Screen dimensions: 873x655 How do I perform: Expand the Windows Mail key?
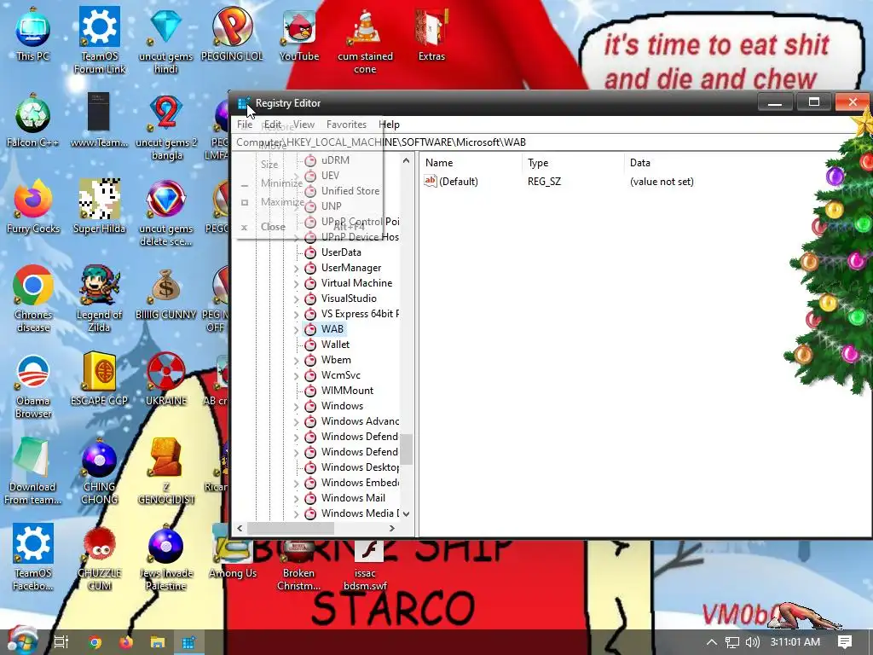pyautogui.click(x=296, y=498)
